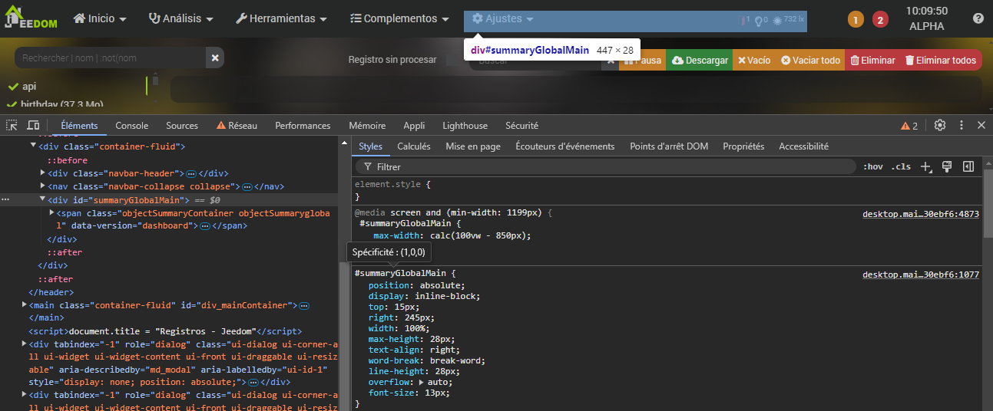Image resolution: width=993 pixels, height=411 pixels.
Task: Collapse the div class container-fluid node
Action: [33, 146]
